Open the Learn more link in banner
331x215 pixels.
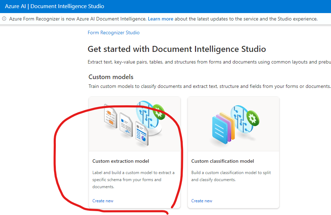click(160, 19)
